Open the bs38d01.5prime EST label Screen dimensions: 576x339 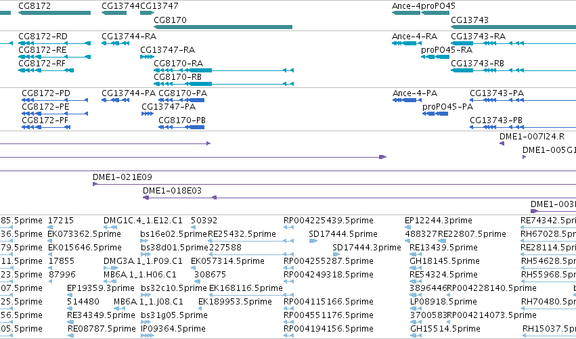pos(175,248)
